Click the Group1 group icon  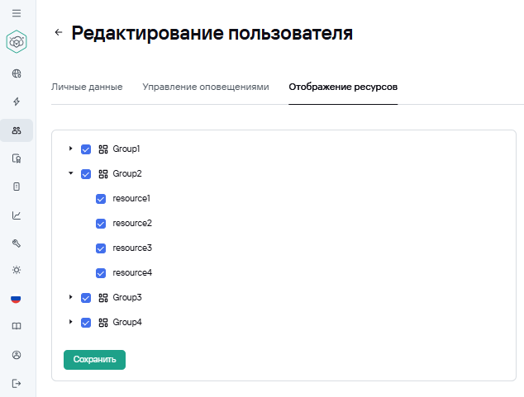coord(103,149)
